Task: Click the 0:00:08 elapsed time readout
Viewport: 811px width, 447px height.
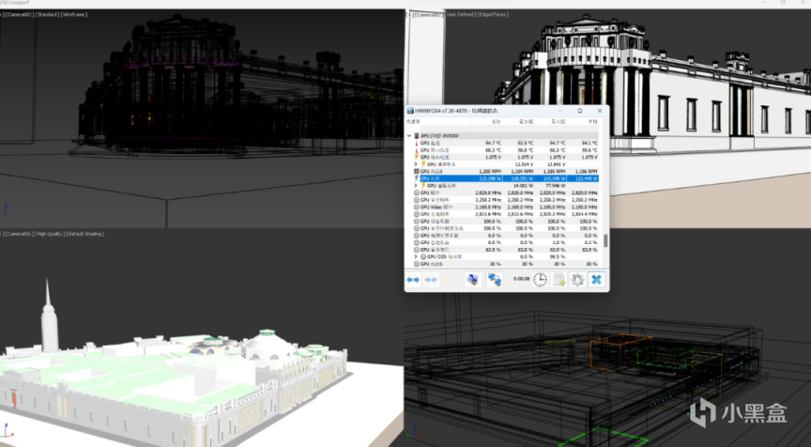Action: (x=521, y=279)
